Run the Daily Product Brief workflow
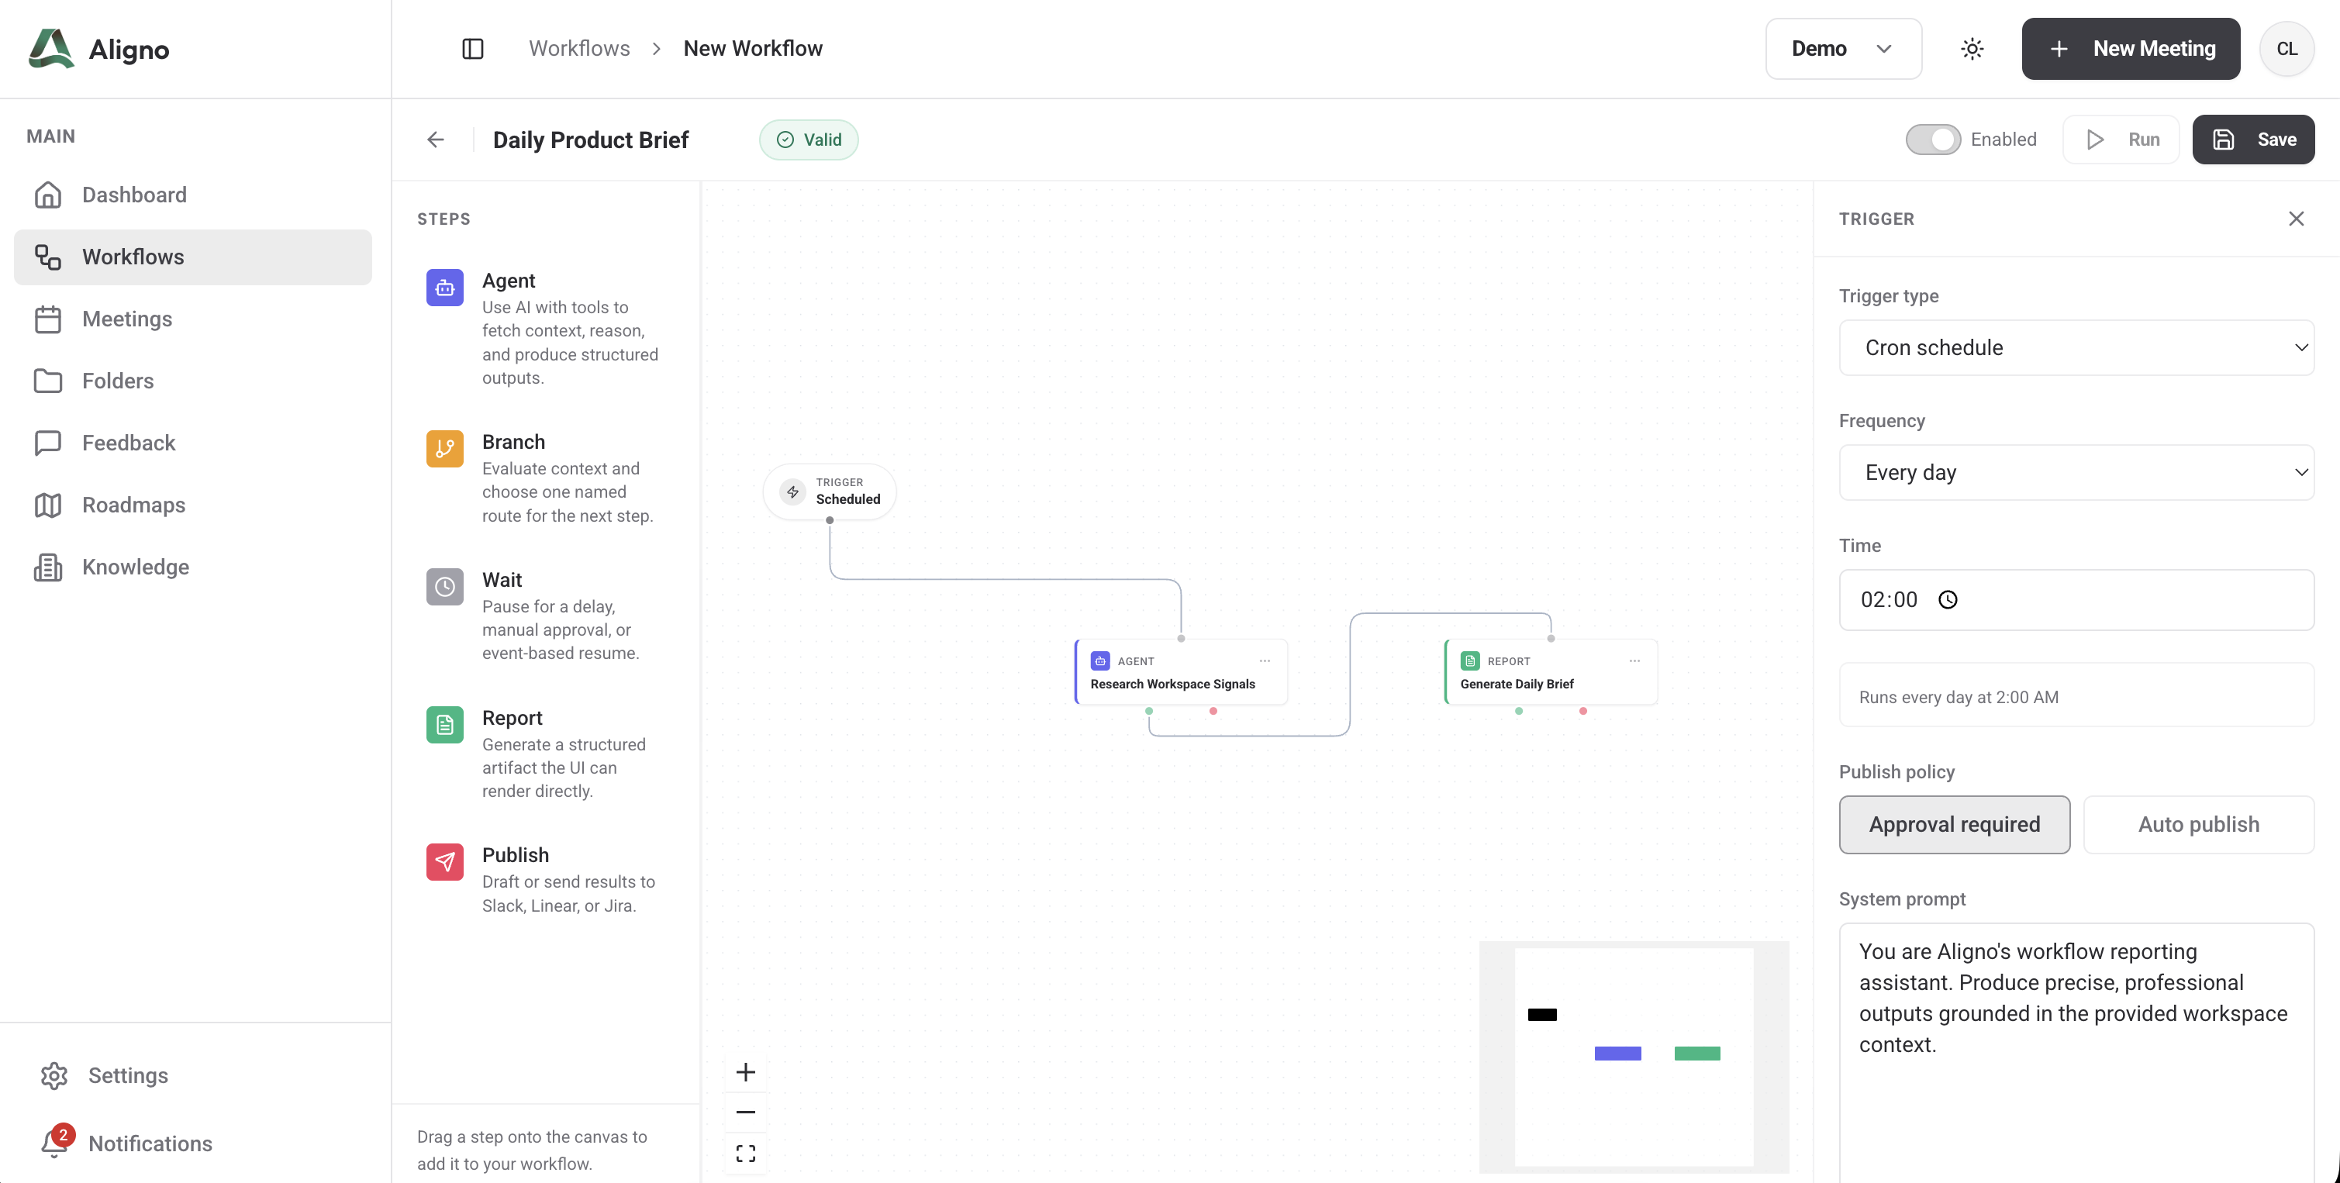The width and height of the screenshot is (2340, 1183). coord(2121,139)
